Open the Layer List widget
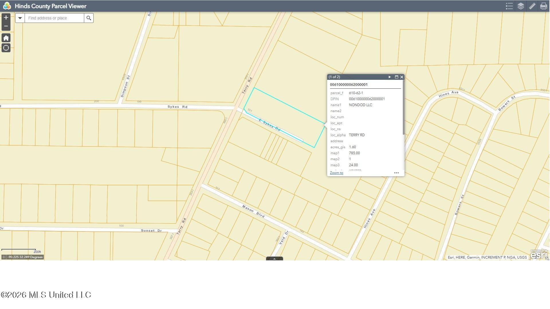 520,6
